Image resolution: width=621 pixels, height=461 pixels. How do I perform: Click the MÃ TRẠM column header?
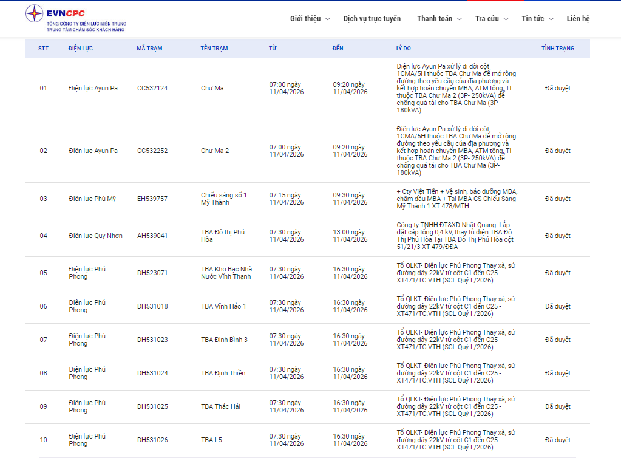[x=149, y=49]
